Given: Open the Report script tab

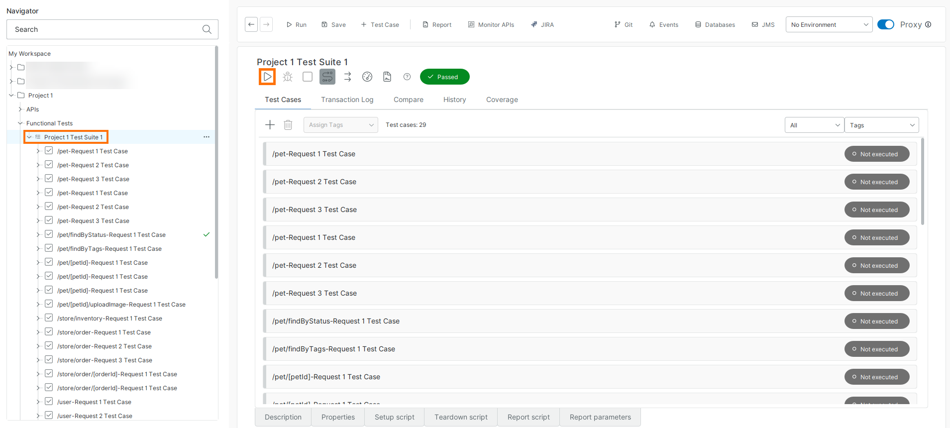Looking at the screenshot, I should [528, 417].
